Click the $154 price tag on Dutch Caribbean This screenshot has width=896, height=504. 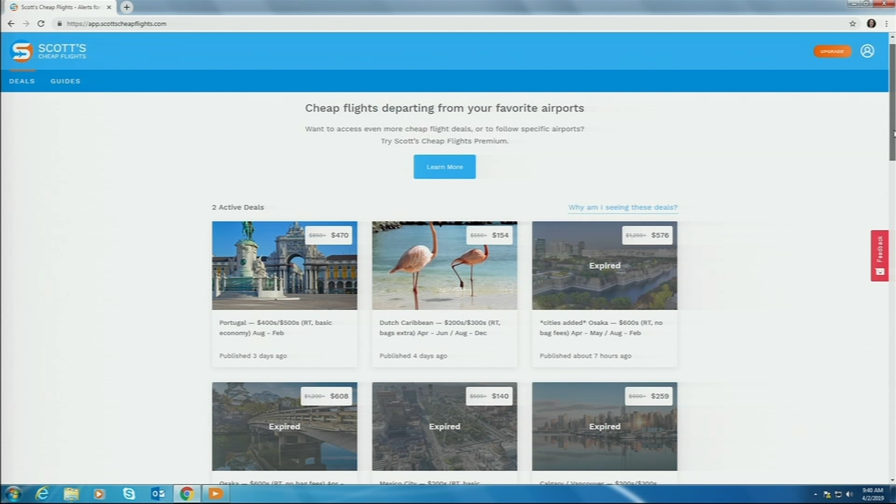[x=489, y=235]
